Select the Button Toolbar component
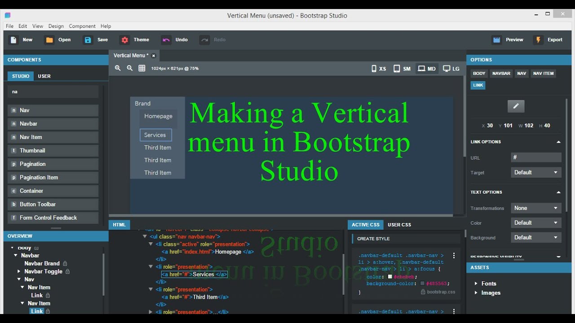The height and width of the screenshot is (323, 575). (x=53, y=205)
